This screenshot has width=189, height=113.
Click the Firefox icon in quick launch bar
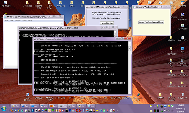tap(12, 110)
